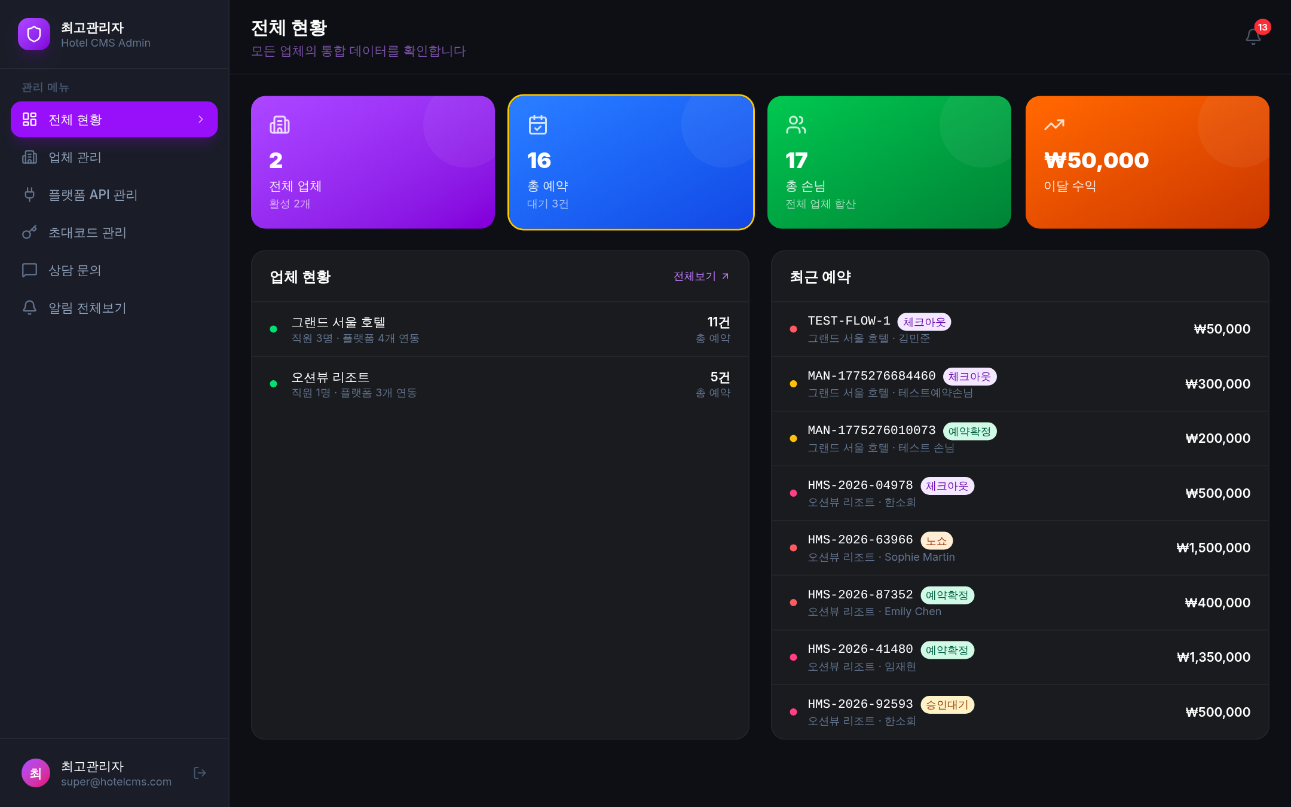Click the 예약확정 badge on HMS-2026-41480

pyautogui.click(x=947, y=650)
